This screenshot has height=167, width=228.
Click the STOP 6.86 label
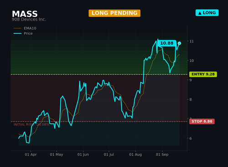[202, 121]
